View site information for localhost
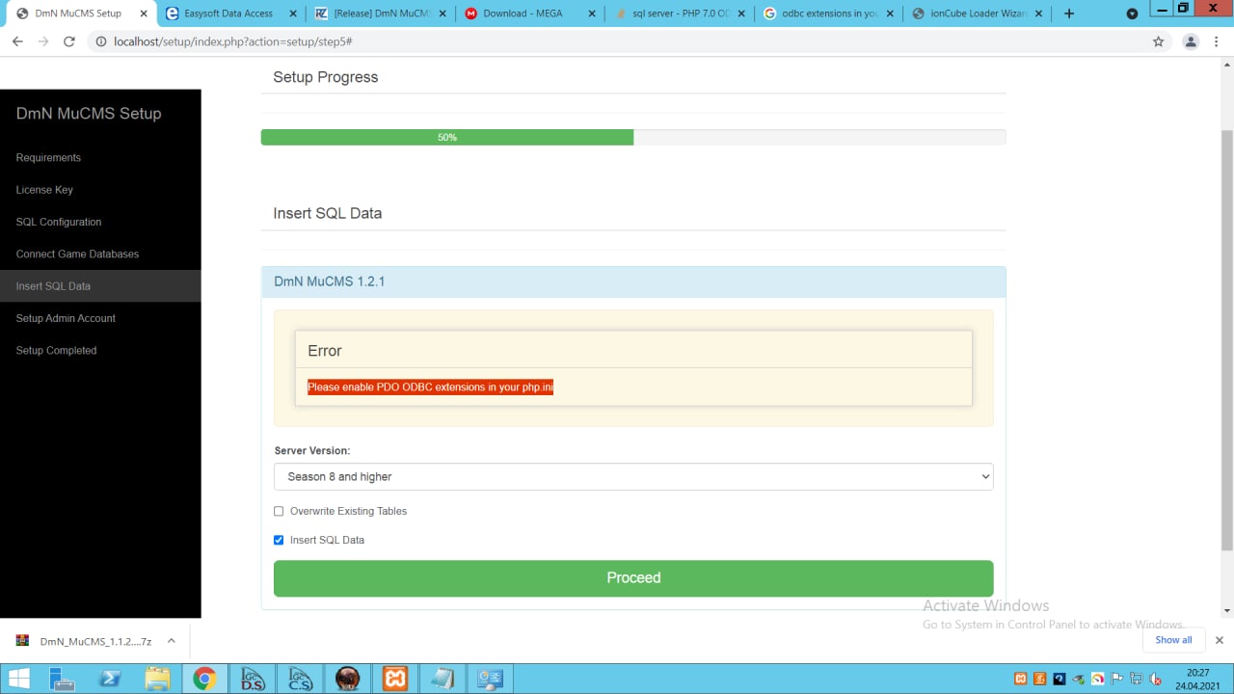Viewport: 1234px width, 694px height. [100, 41]
